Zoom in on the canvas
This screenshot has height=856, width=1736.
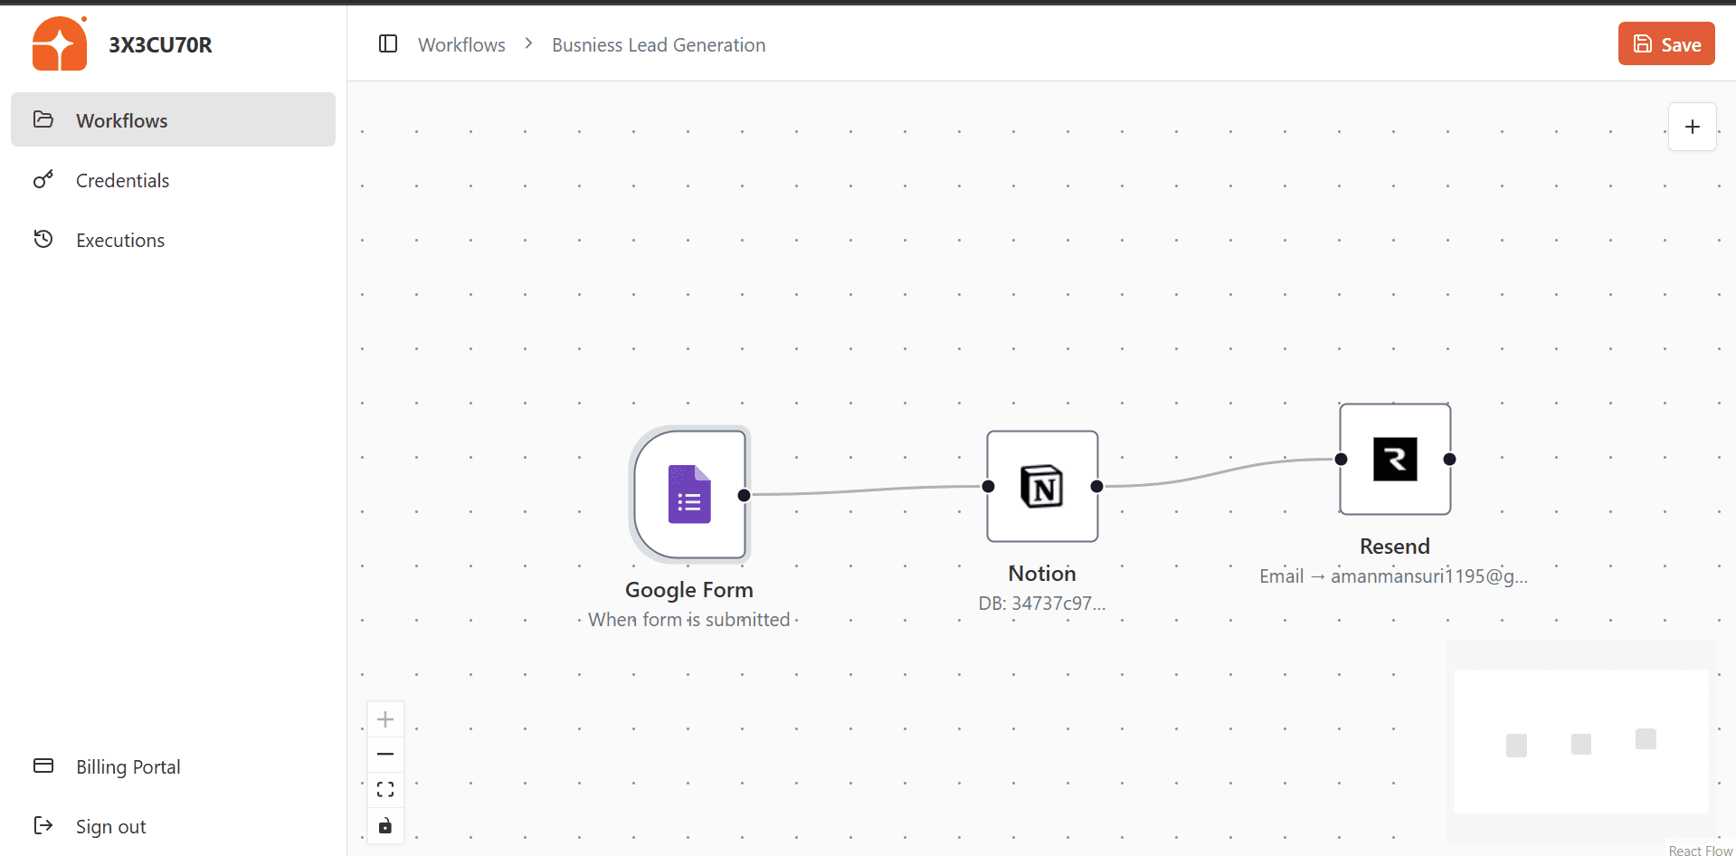tap(385, 719)
